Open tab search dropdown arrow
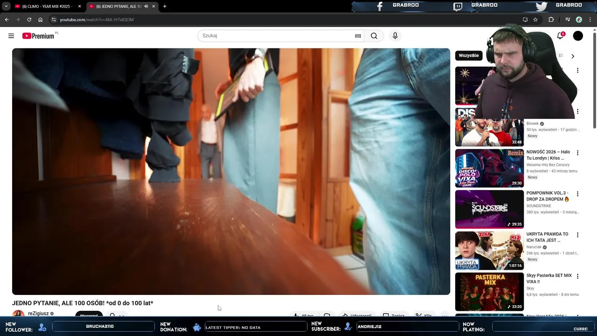This screenshot has height=336, width=597. click(6, 6)
